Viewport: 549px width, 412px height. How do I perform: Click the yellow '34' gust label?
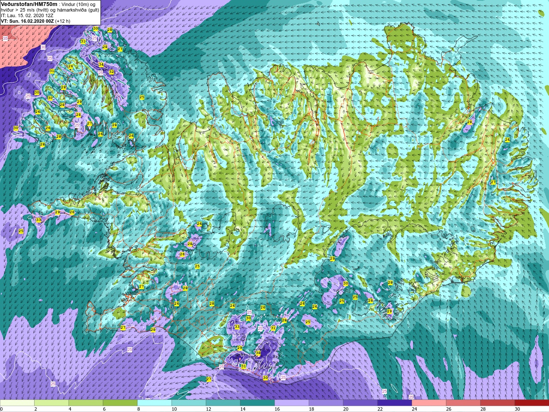tap(101, 64)
